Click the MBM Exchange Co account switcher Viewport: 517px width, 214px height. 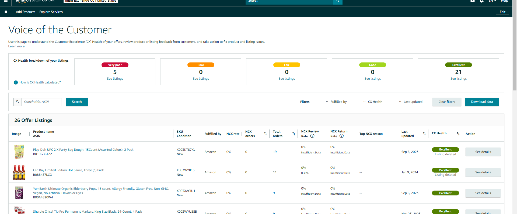[x=91, y=1]
